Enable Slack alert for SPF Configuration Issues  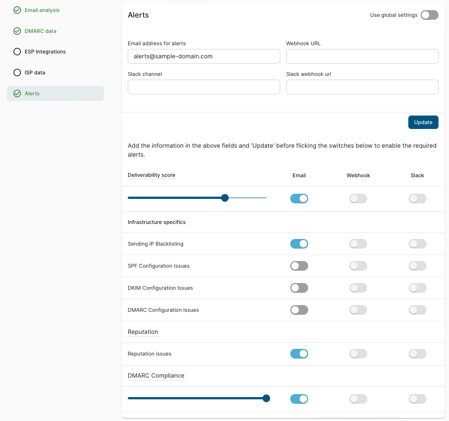[418, 266]
